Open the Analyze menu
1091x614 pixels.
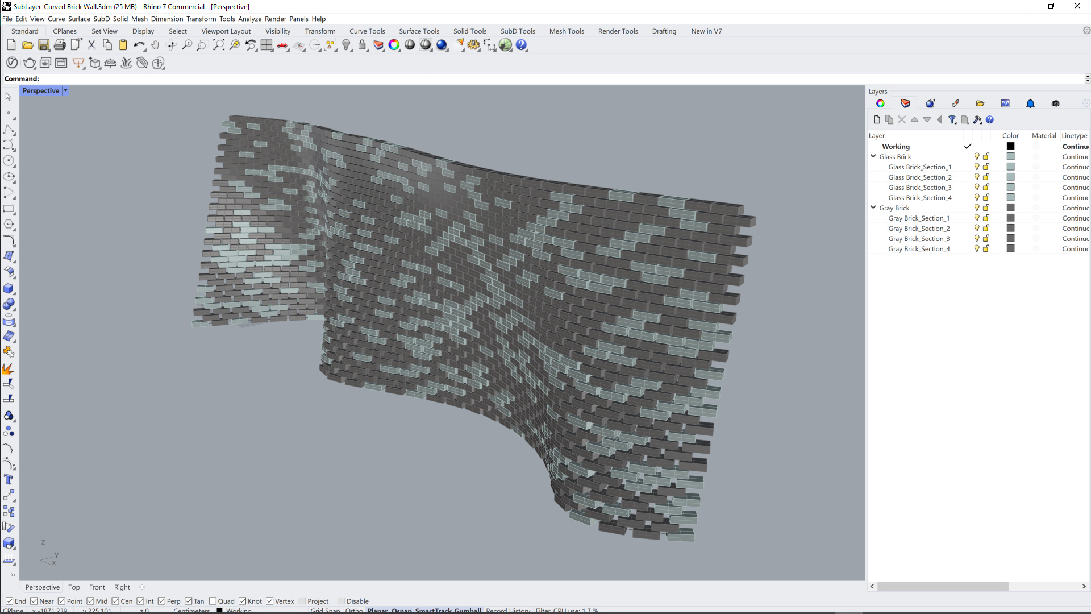point(249,19)
